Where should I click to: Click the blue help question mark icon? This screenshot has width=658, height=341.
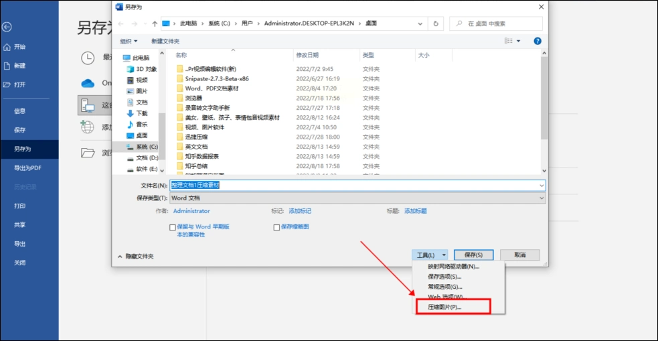pyautogui.click(x=537, y=41)
